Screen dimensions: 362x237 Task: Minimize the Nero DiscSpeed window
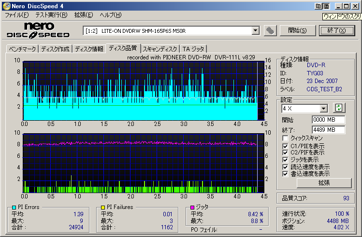tap(338, 6)
